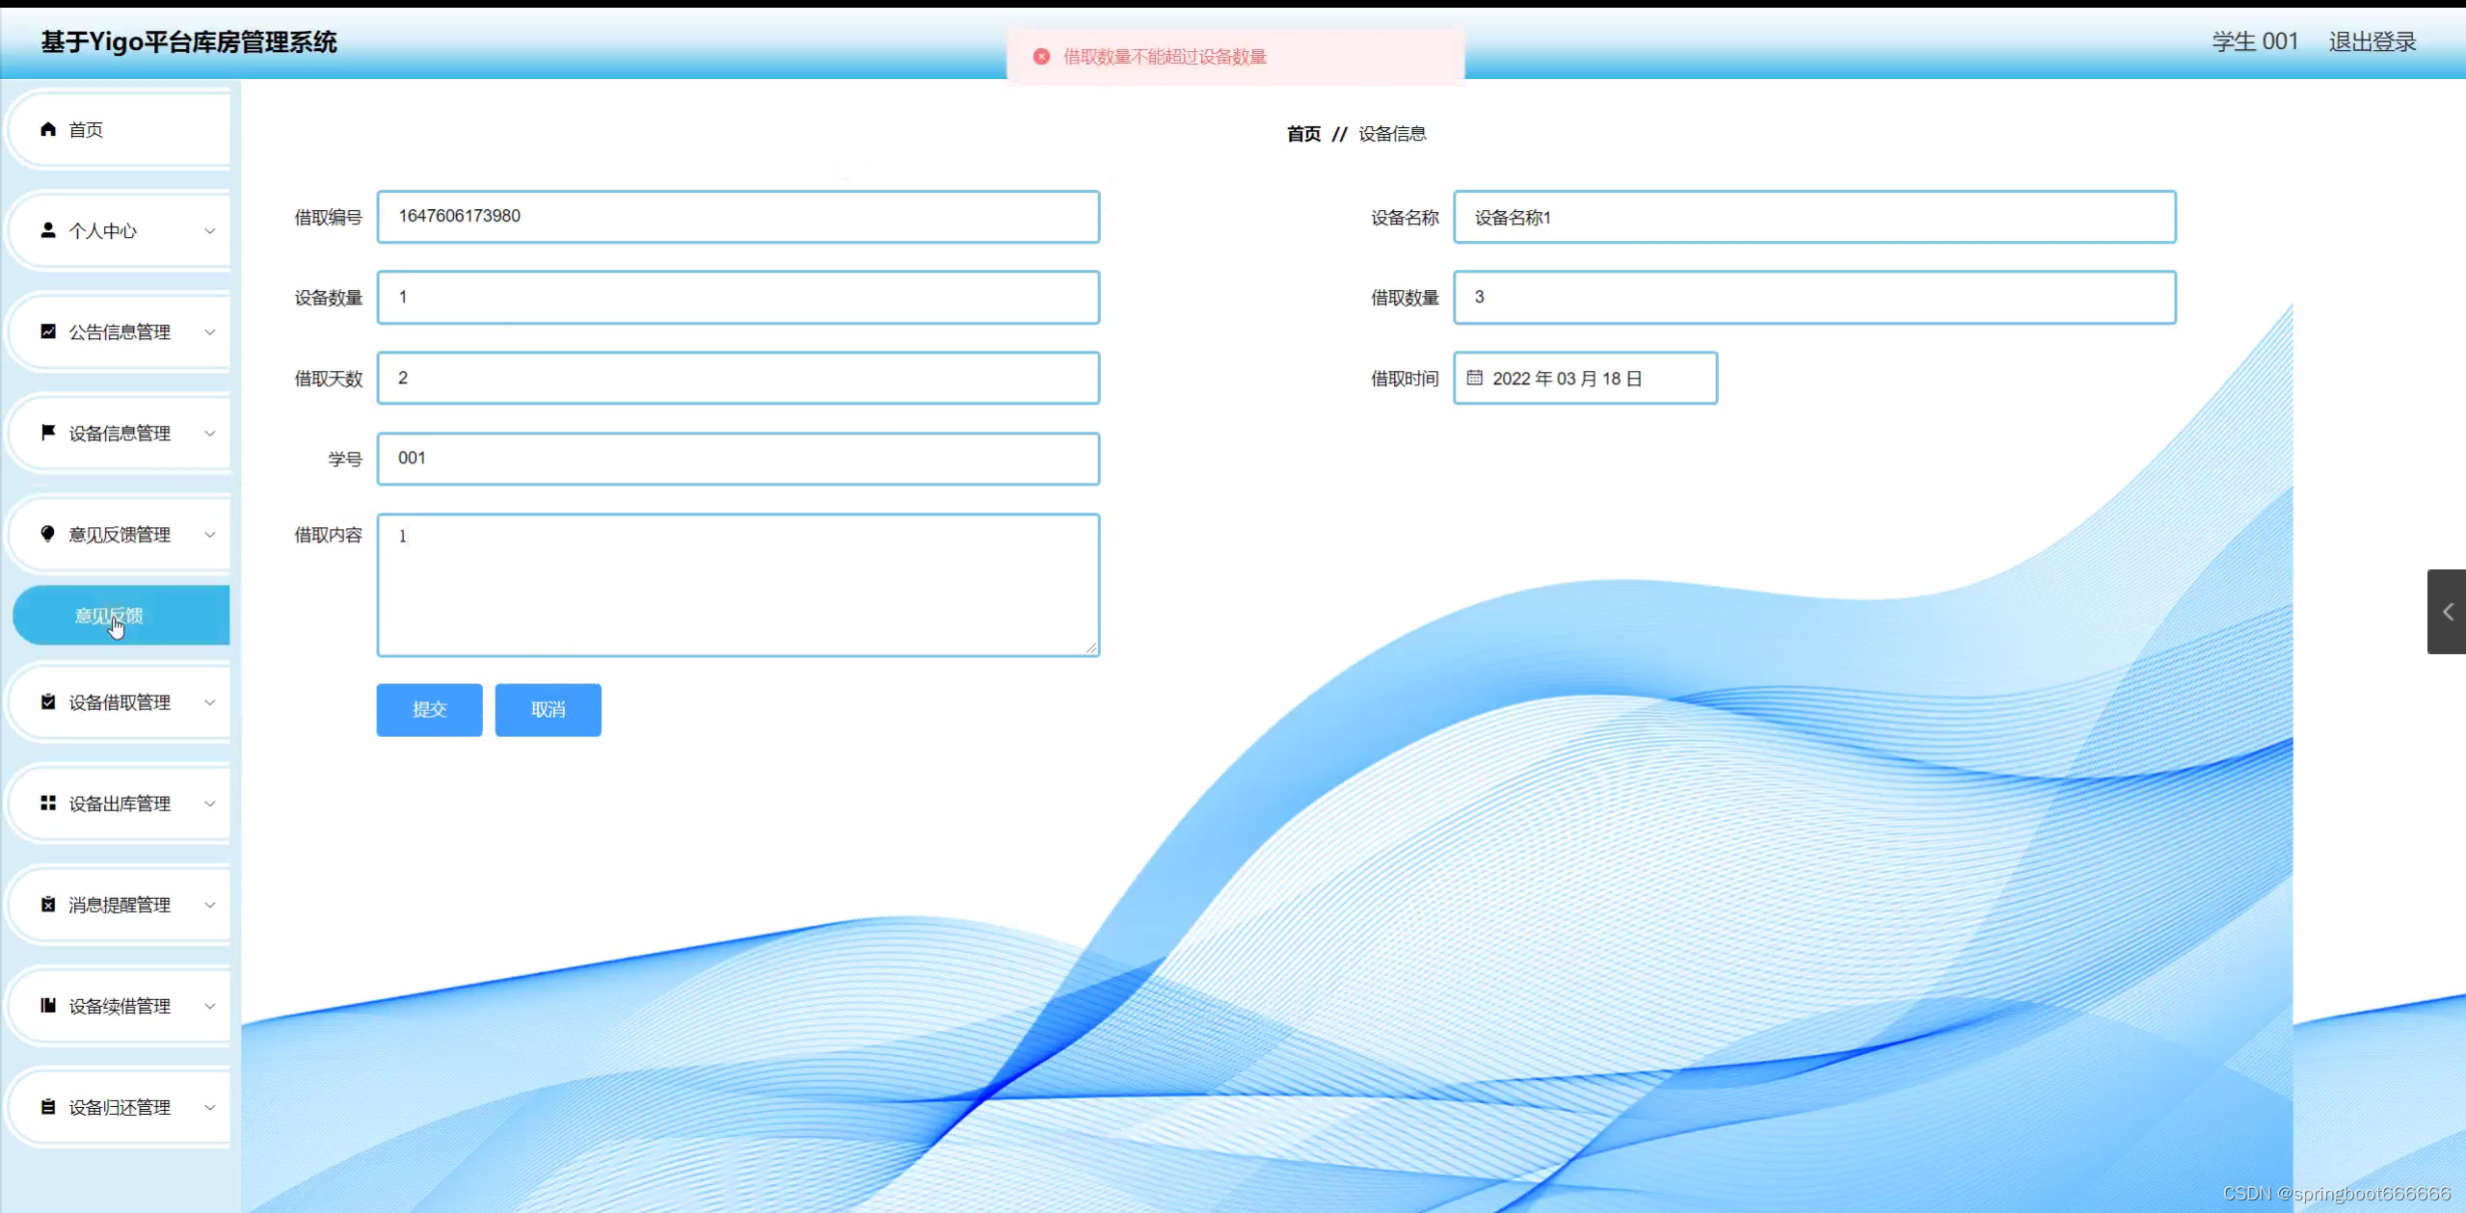Viewport: 2466px width, 1213px height.
Task: Expand the 设备归还管理 chevron
Action: click(209, 1107)
